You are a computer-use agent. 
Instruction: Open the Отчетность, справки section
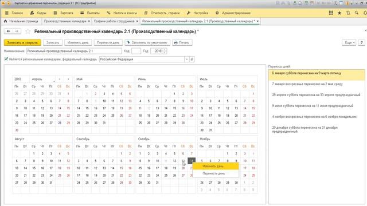click(x=162, y=13)
